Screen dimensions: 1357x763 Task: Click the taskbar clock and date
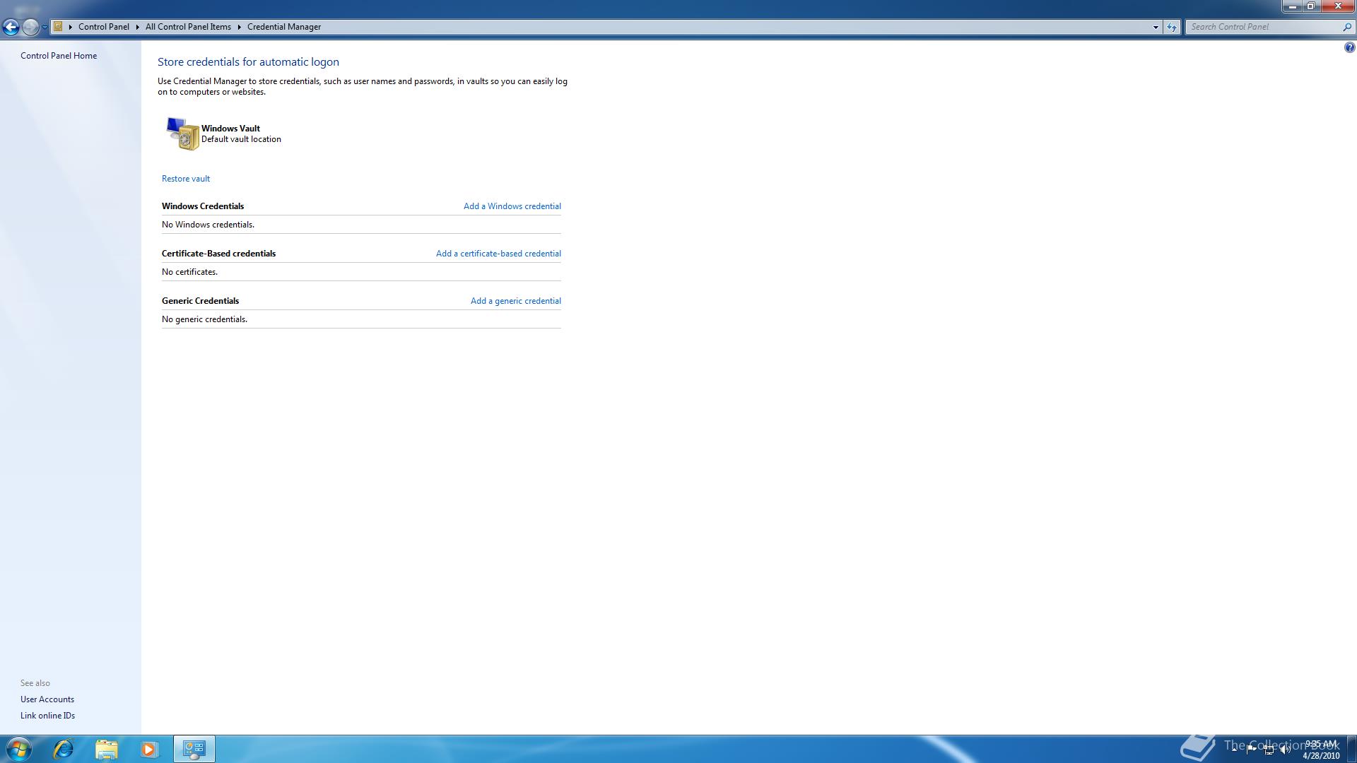1321,750
